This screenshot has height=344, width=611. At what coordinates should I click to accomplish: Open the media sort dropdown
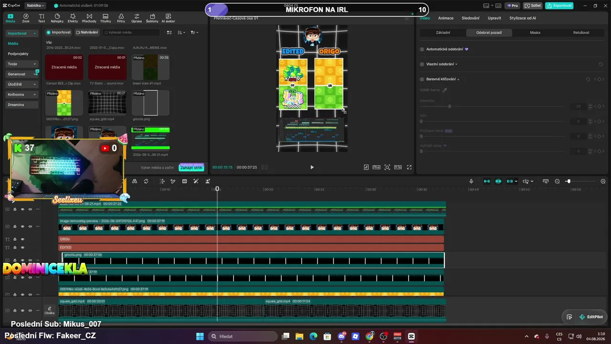(181, 32)
